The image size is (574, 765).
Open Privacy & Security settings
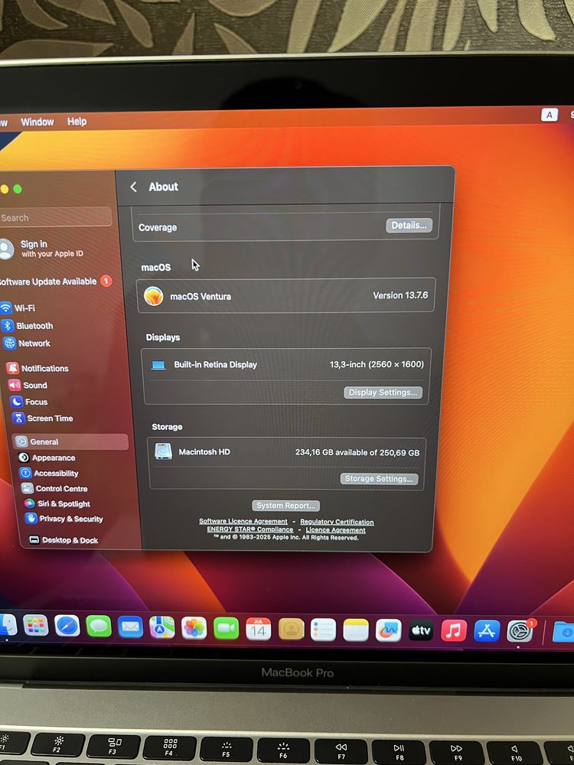click(64, 519)
